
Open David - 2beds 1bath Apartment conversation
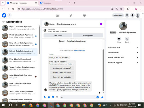(19, 36)
